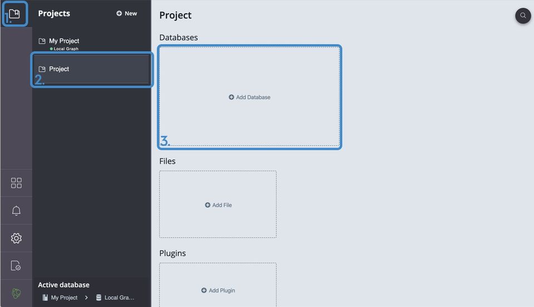Click the chevron arrow in Active database breadcrumb

[x=87, y=298]
